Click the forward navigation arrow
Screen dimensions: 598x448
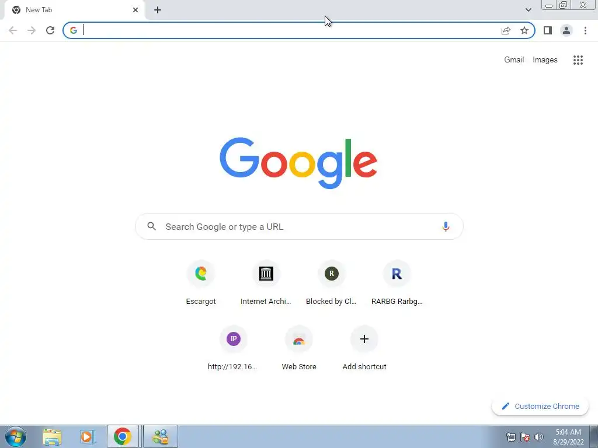(x=32, y=30)
